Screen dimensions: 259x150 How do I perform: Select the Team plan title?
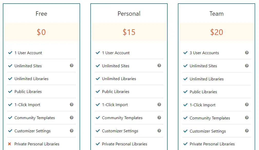(217, 14)
